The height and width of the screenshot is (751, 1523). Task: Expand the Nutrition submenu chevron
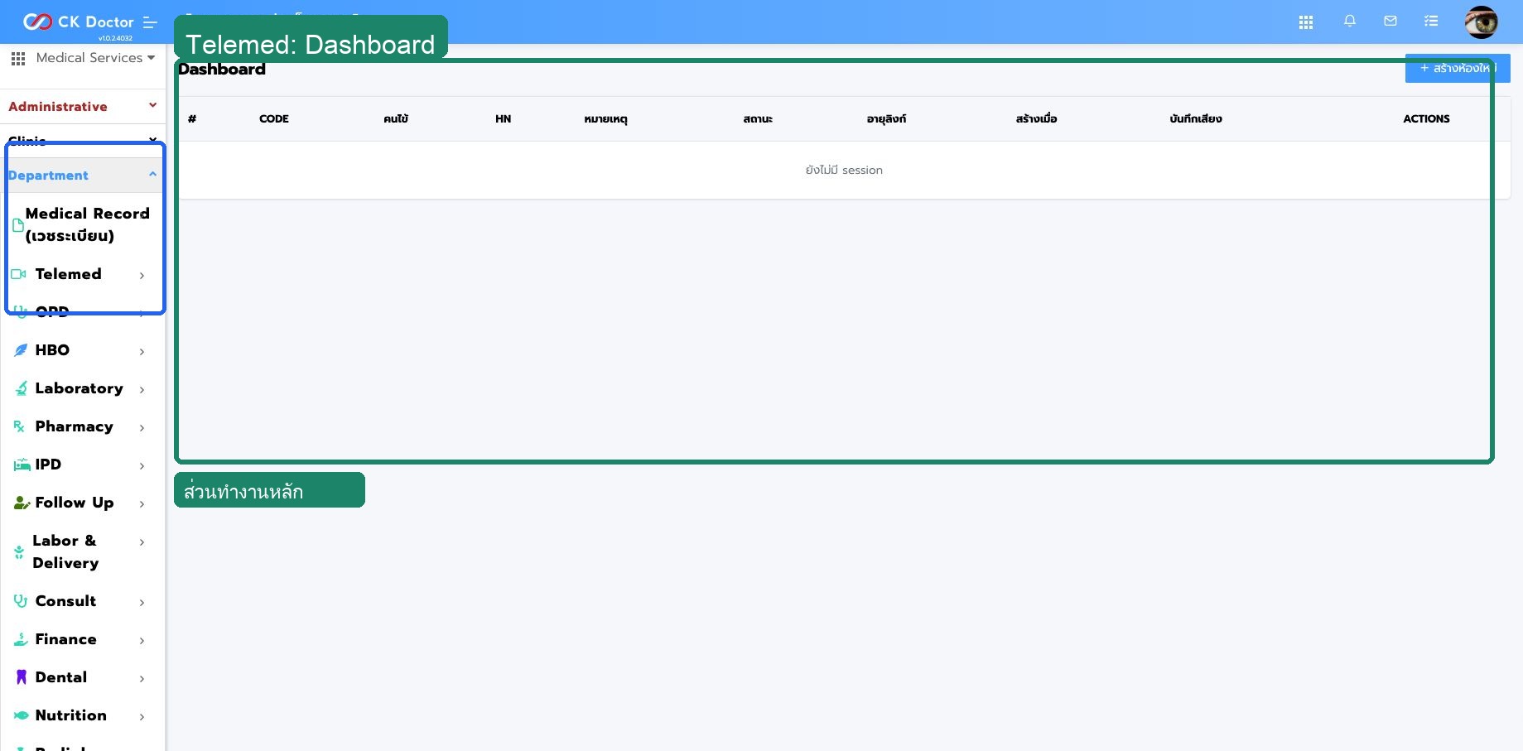(142, 717)
